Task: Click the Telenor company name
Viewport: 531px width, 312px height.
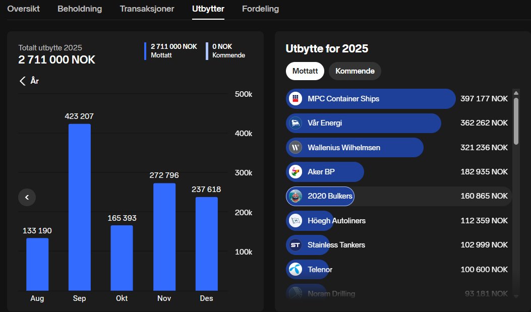Action: click(x=320, y=269)
